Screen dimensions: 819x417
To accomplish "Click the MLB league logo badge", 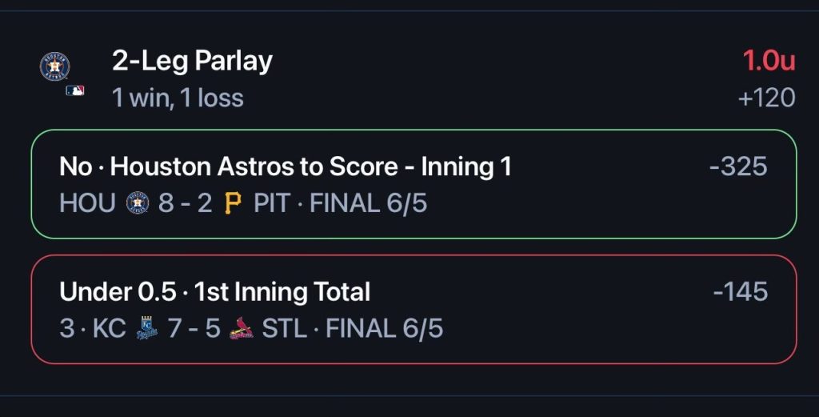I will (x=75, y=91).
